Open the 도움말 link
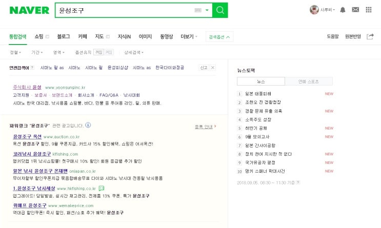Screen dimensions: 381x228 [x=333, y=36]
